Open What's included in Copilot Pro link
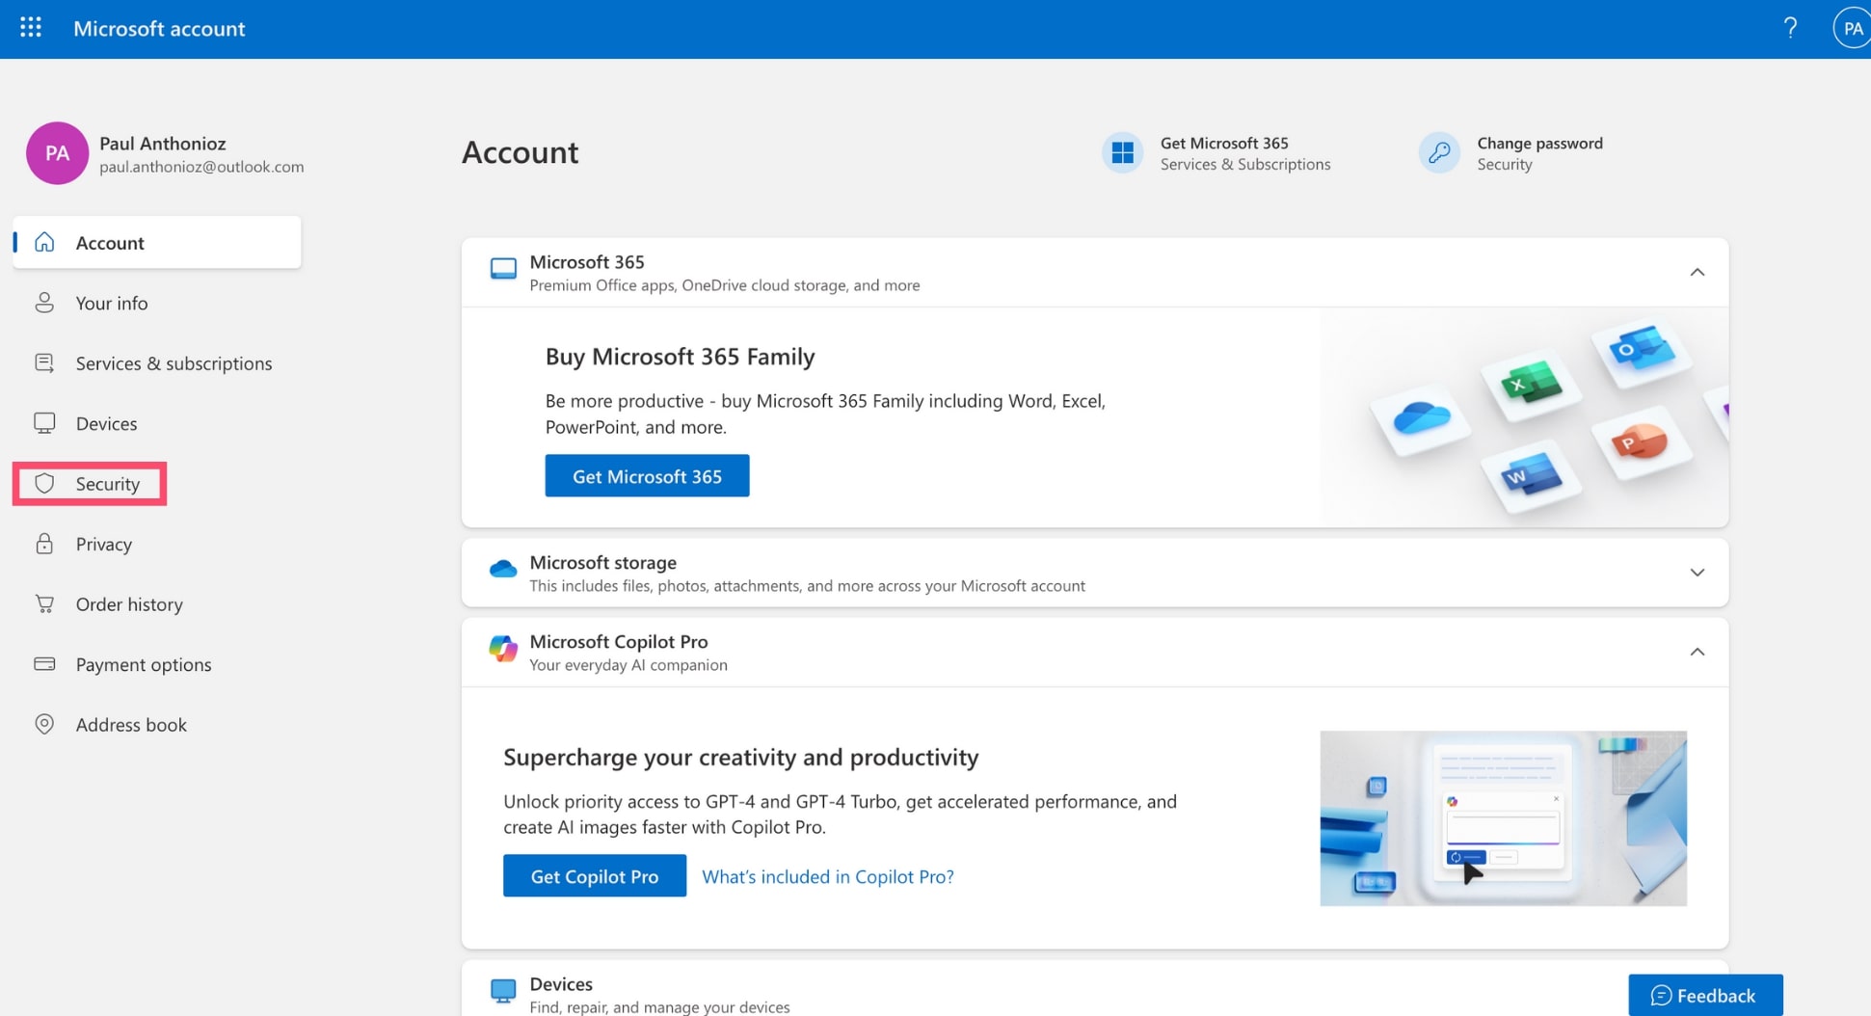This screenshot has width=1871, height=1016. pyautogui.click(x=827, y=876)
